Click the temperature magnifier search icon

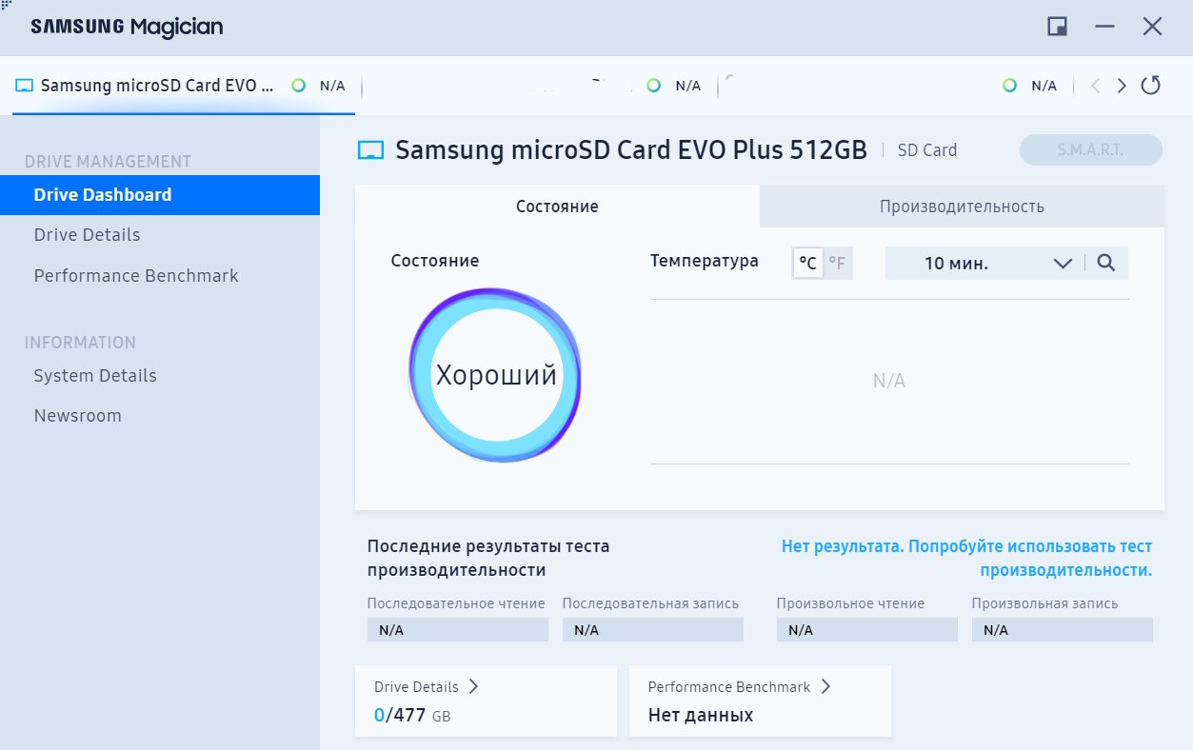click(x=1105, y=264)
